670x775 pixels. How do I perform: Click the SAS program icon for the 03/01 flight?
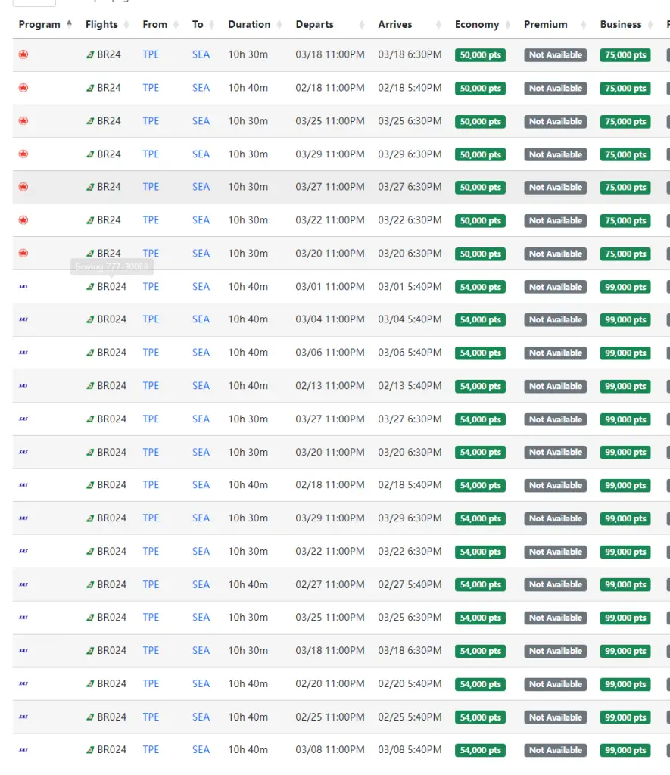(23, 287)
